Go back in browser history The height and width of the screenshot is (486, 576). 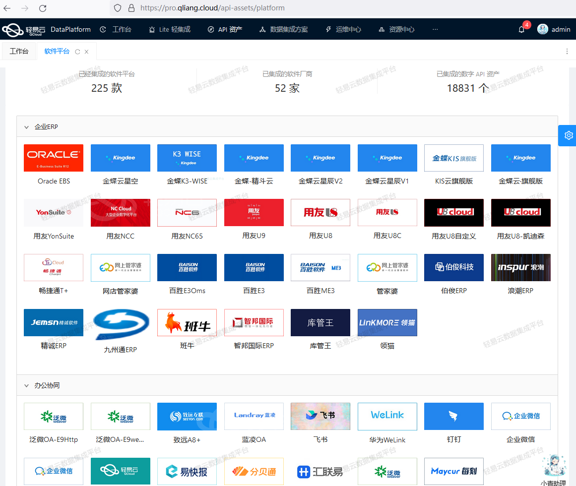(x=7, y=8)
